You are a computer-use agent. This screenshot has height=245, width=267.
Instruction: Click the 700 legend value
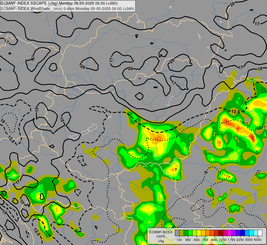(x=206, y=240)
